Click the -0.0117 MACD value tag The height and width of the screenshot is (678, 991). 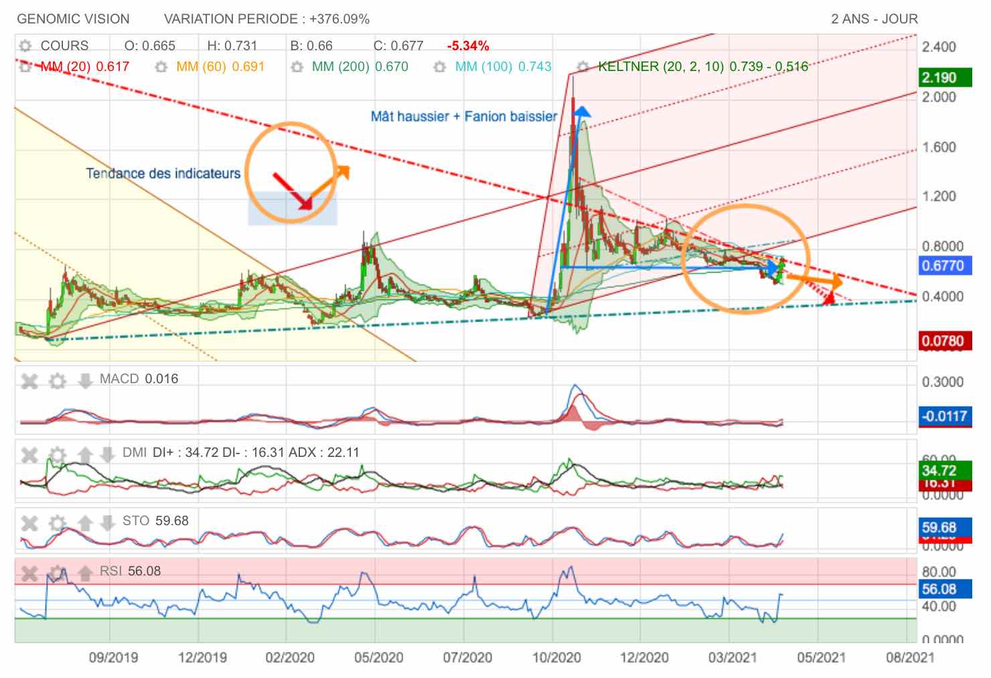point(945,416)
